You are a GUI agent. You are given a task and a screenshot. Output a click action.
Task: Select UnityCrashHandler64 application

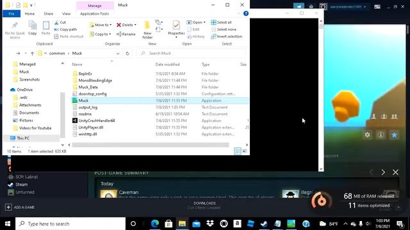97,121
